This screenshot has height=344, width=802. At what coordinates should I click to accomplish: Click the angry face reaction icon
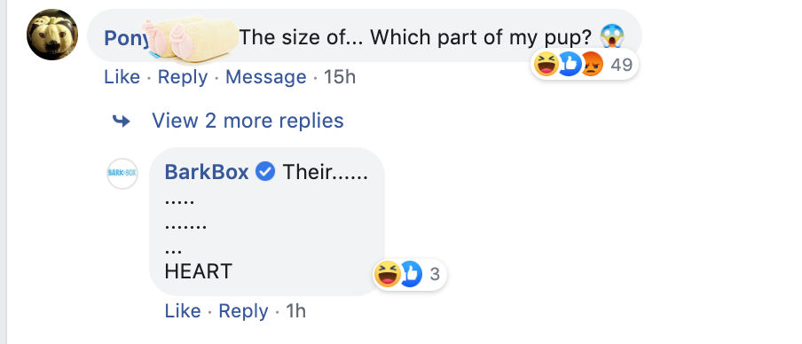592,65
